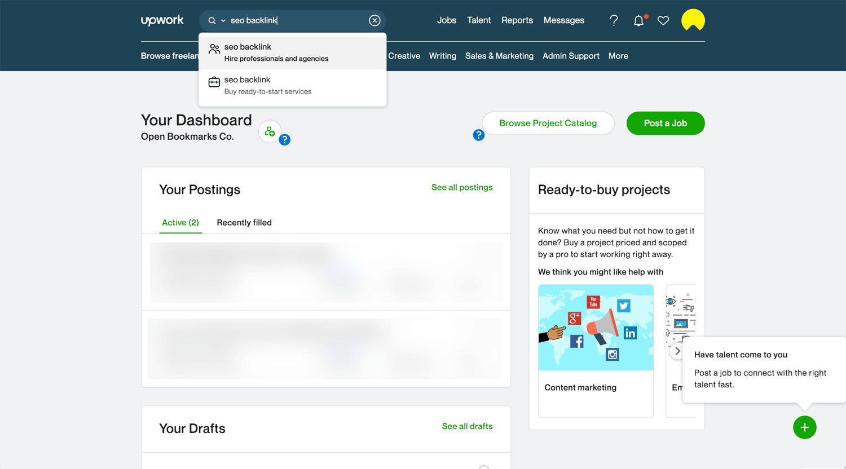846x469 pixels.
Task: Open Messages
Action: tap(564, 20)
